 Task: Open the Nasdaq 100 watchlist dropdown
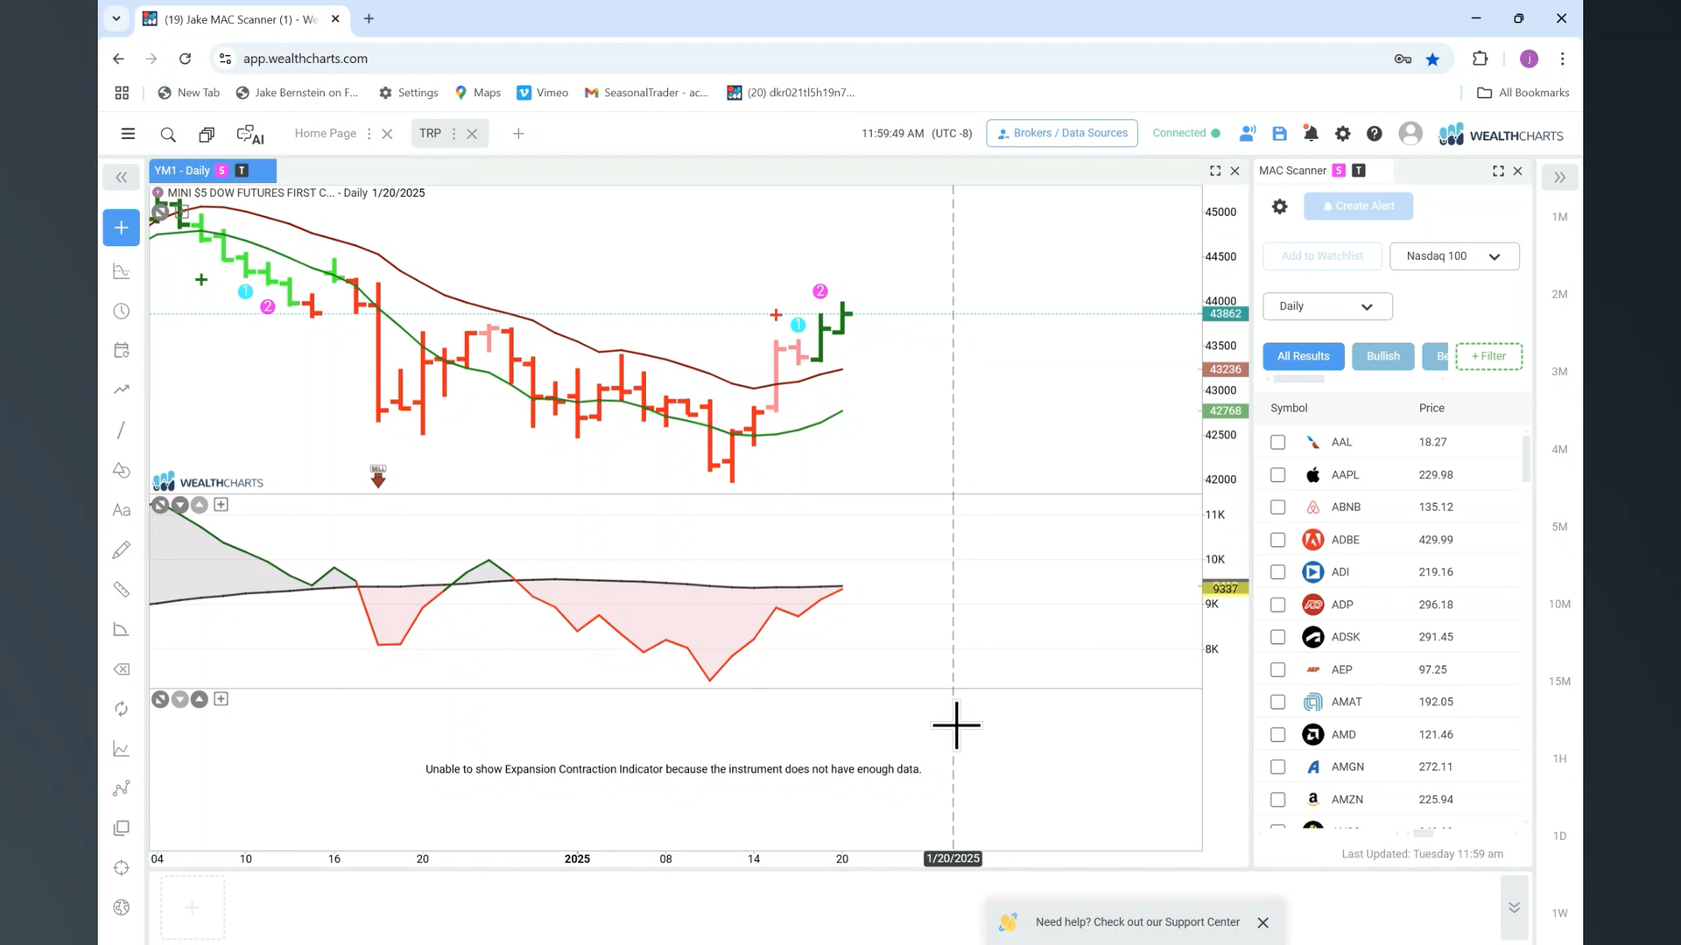pyautogui.click(x=1454, y=256)
